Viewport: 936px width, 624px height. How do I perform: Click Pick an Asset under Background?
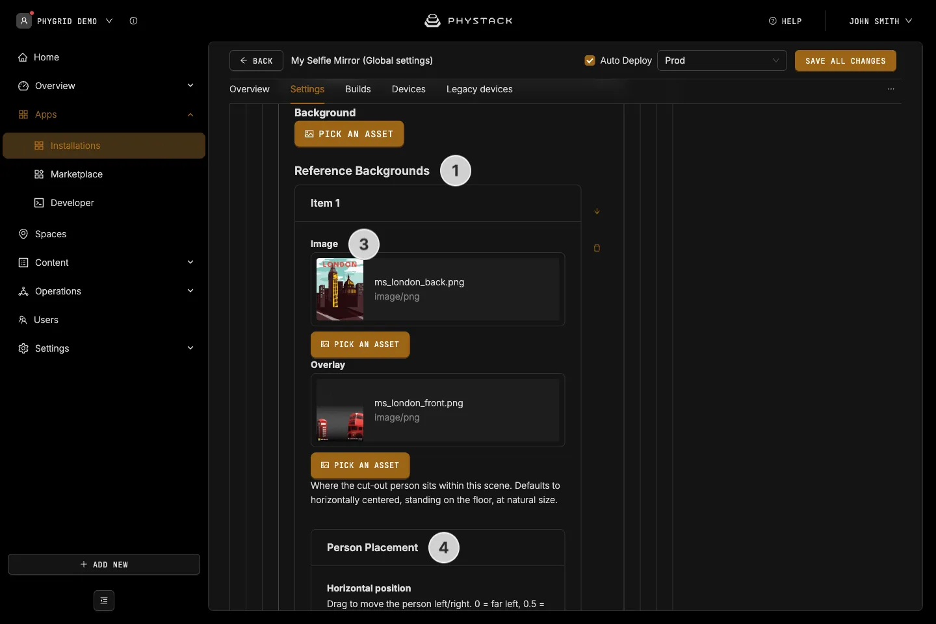[x=349, y=134]
